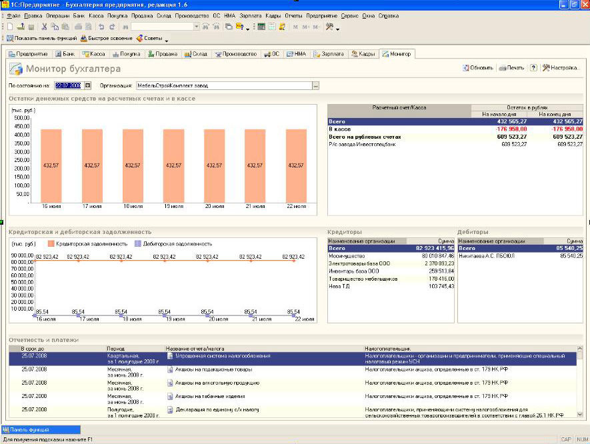
Task: Click the M+ memory toolbar button
Action: coord(305,27)
